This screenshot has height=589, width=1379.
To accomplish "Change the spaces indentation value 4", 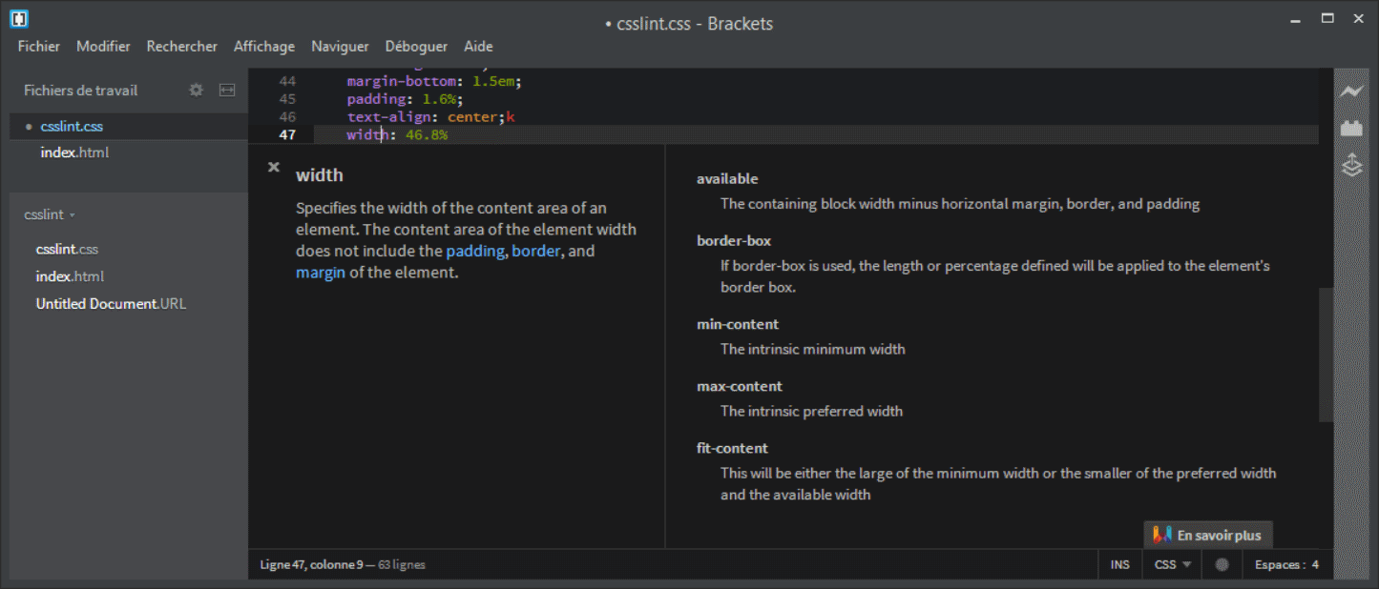I will [1315, 564].
